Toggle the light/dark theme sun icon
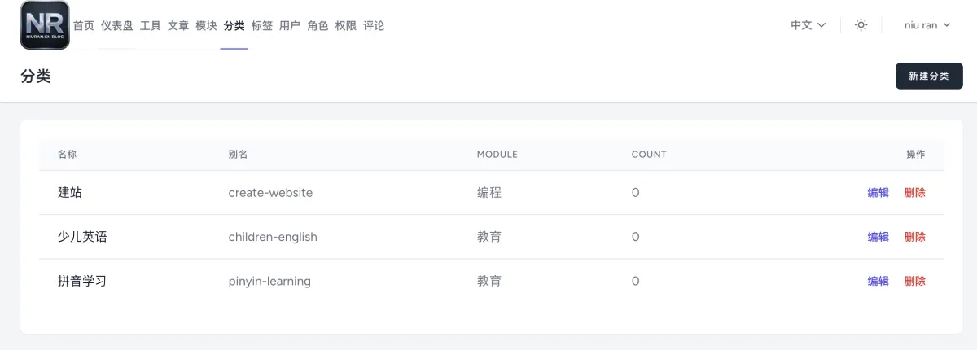The width and height of the screenshot is (977, 350). tap(861, 25)
